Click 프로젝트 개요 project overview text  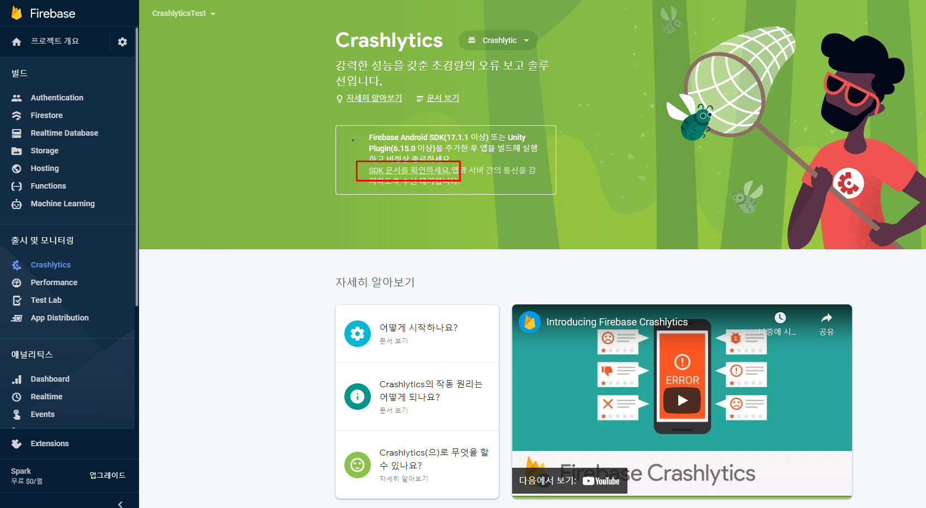tap(55, 41)
